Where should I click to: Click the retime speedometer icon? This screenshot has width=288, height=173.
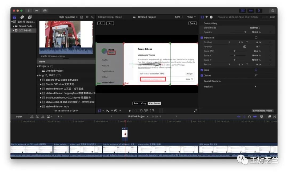coord(116,110)
